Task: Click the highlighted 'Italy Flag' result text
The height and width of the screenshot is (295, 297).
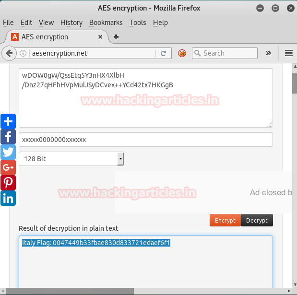Action: (x=96, y=243)
